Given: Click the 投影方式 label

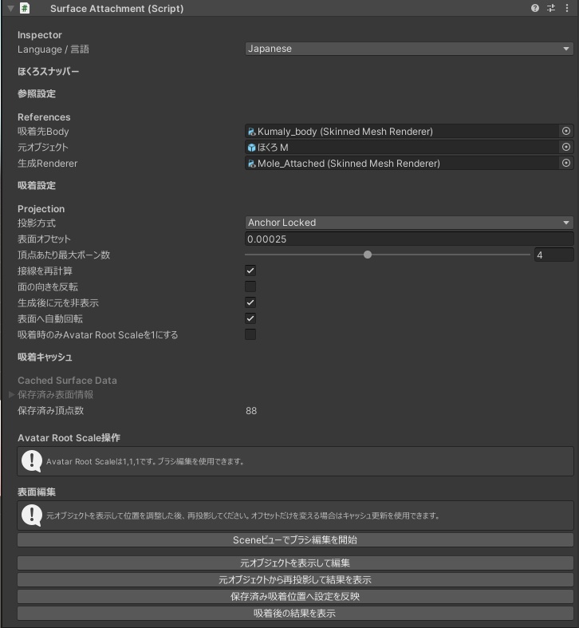Looking at the screenshot, I should coord(37,223).
